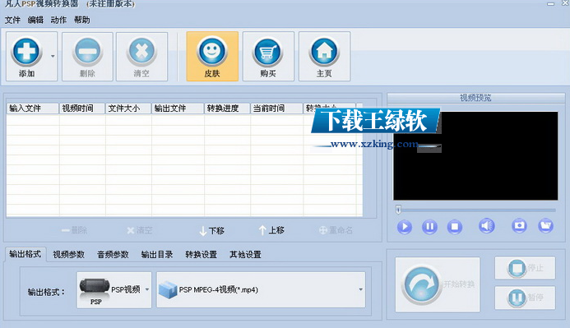Click the 转换进度 column header
The image size is (570, 328).
tap(227, 109)
